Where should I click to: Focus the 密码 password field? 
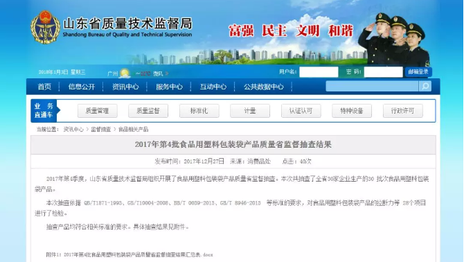point(383,72)
